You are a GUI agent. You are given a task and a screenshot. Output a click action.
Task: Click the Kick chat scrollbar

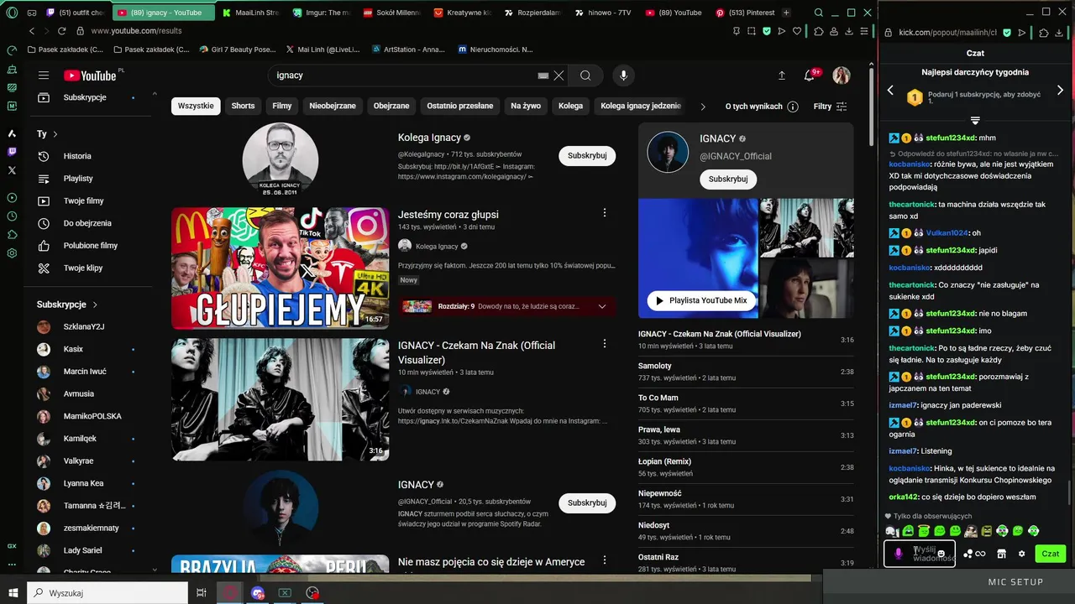point(1069,493)
